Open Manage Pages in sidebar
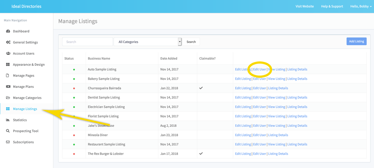Screen dimensions: 374x168 coord(23,75)
